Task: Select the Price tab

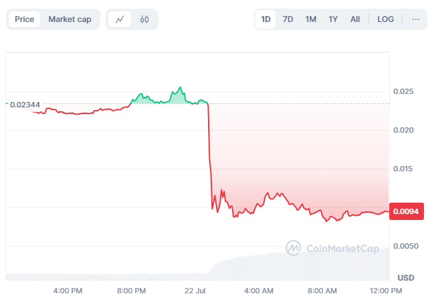Action: [x=24, y=19]
